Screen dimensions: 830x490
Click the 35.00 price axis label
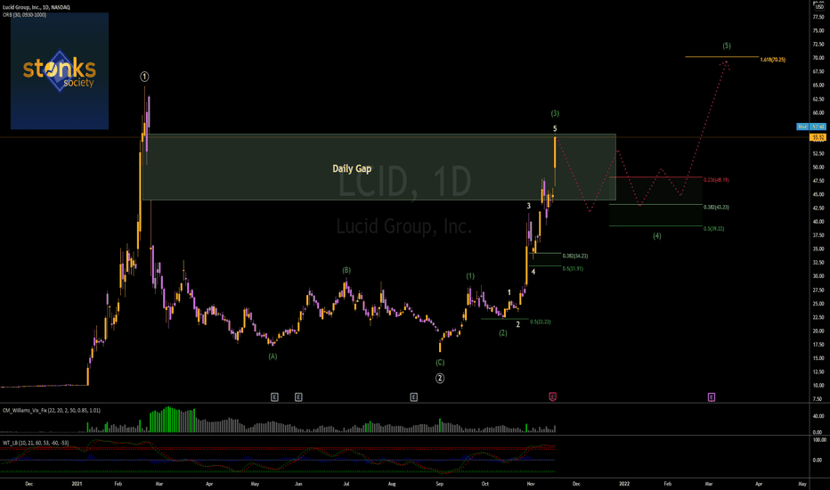pos(818,249)
